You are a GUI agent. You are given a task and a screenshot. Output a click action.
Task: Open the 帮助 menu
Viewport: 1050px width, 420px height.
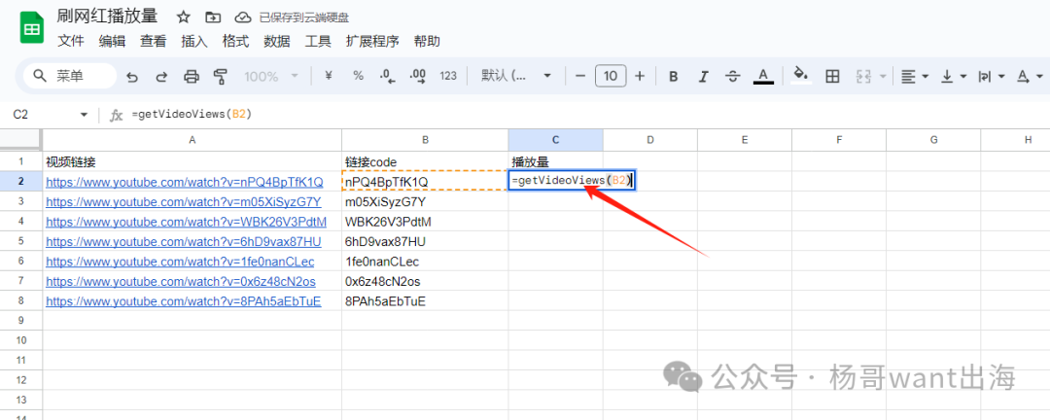coord(427,42)
